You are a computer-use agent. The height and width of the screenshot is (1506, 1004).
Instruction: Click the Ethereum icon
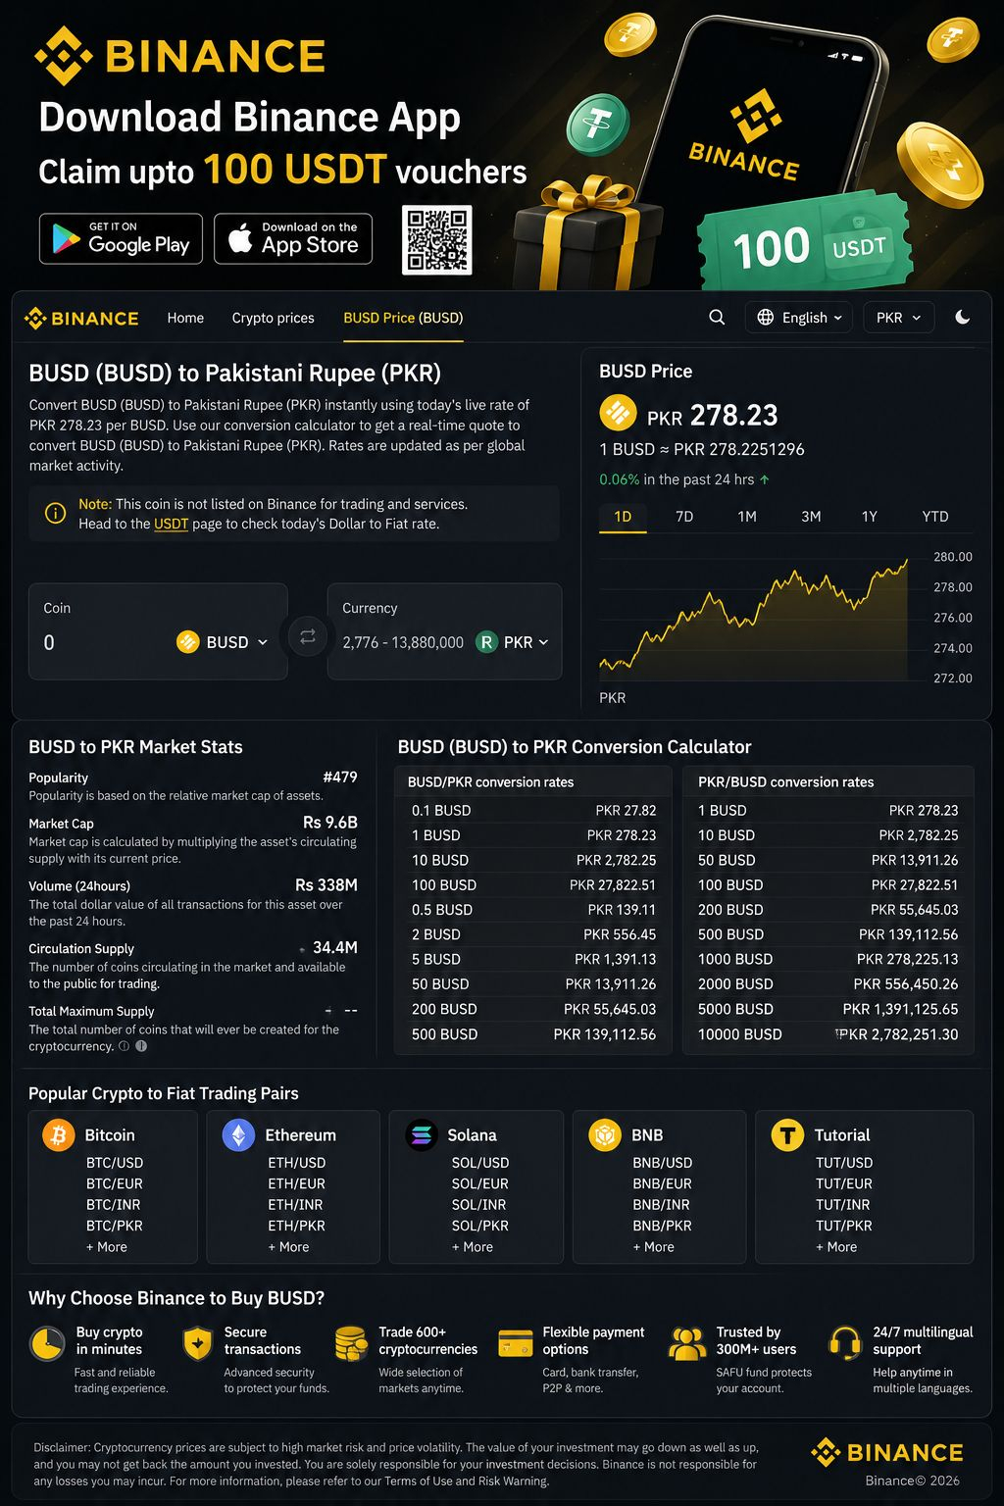coord(239,1134)
